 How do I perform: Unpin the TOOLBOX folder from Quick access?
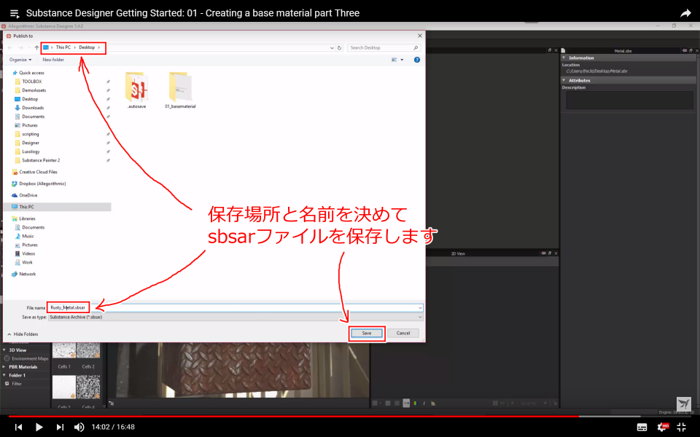[108, 81]
